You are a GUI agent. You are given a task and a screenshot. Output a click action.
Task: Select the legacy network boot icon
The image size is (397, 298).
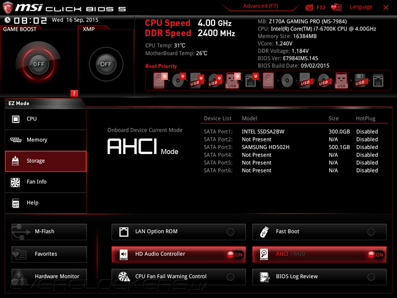click(378, 81)
